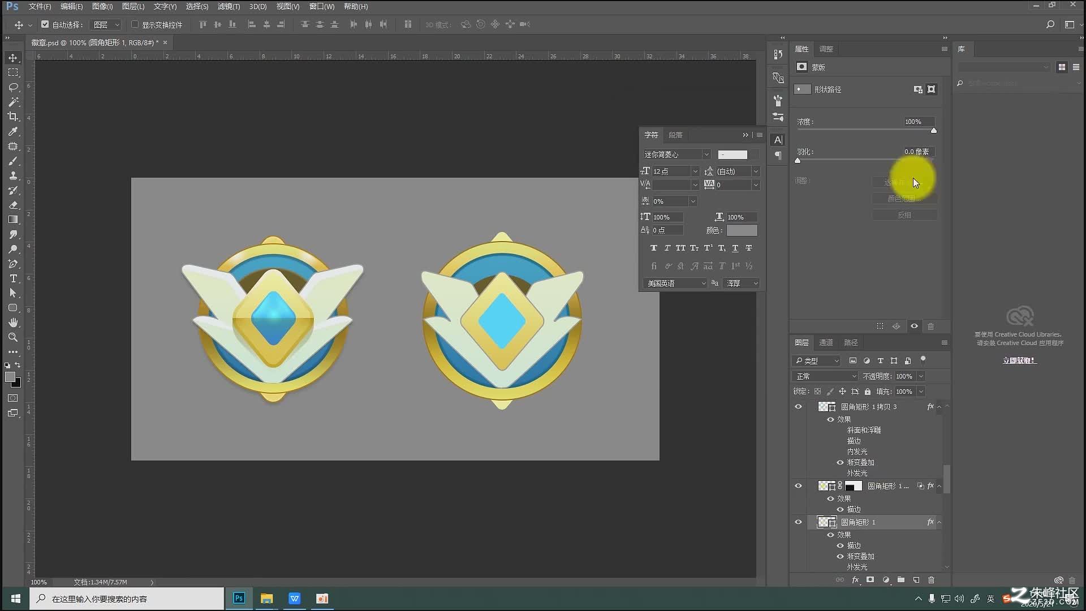Toggle 描边 effect visibility on 圆角矩形 1
1086x611 pixels.
840,545
